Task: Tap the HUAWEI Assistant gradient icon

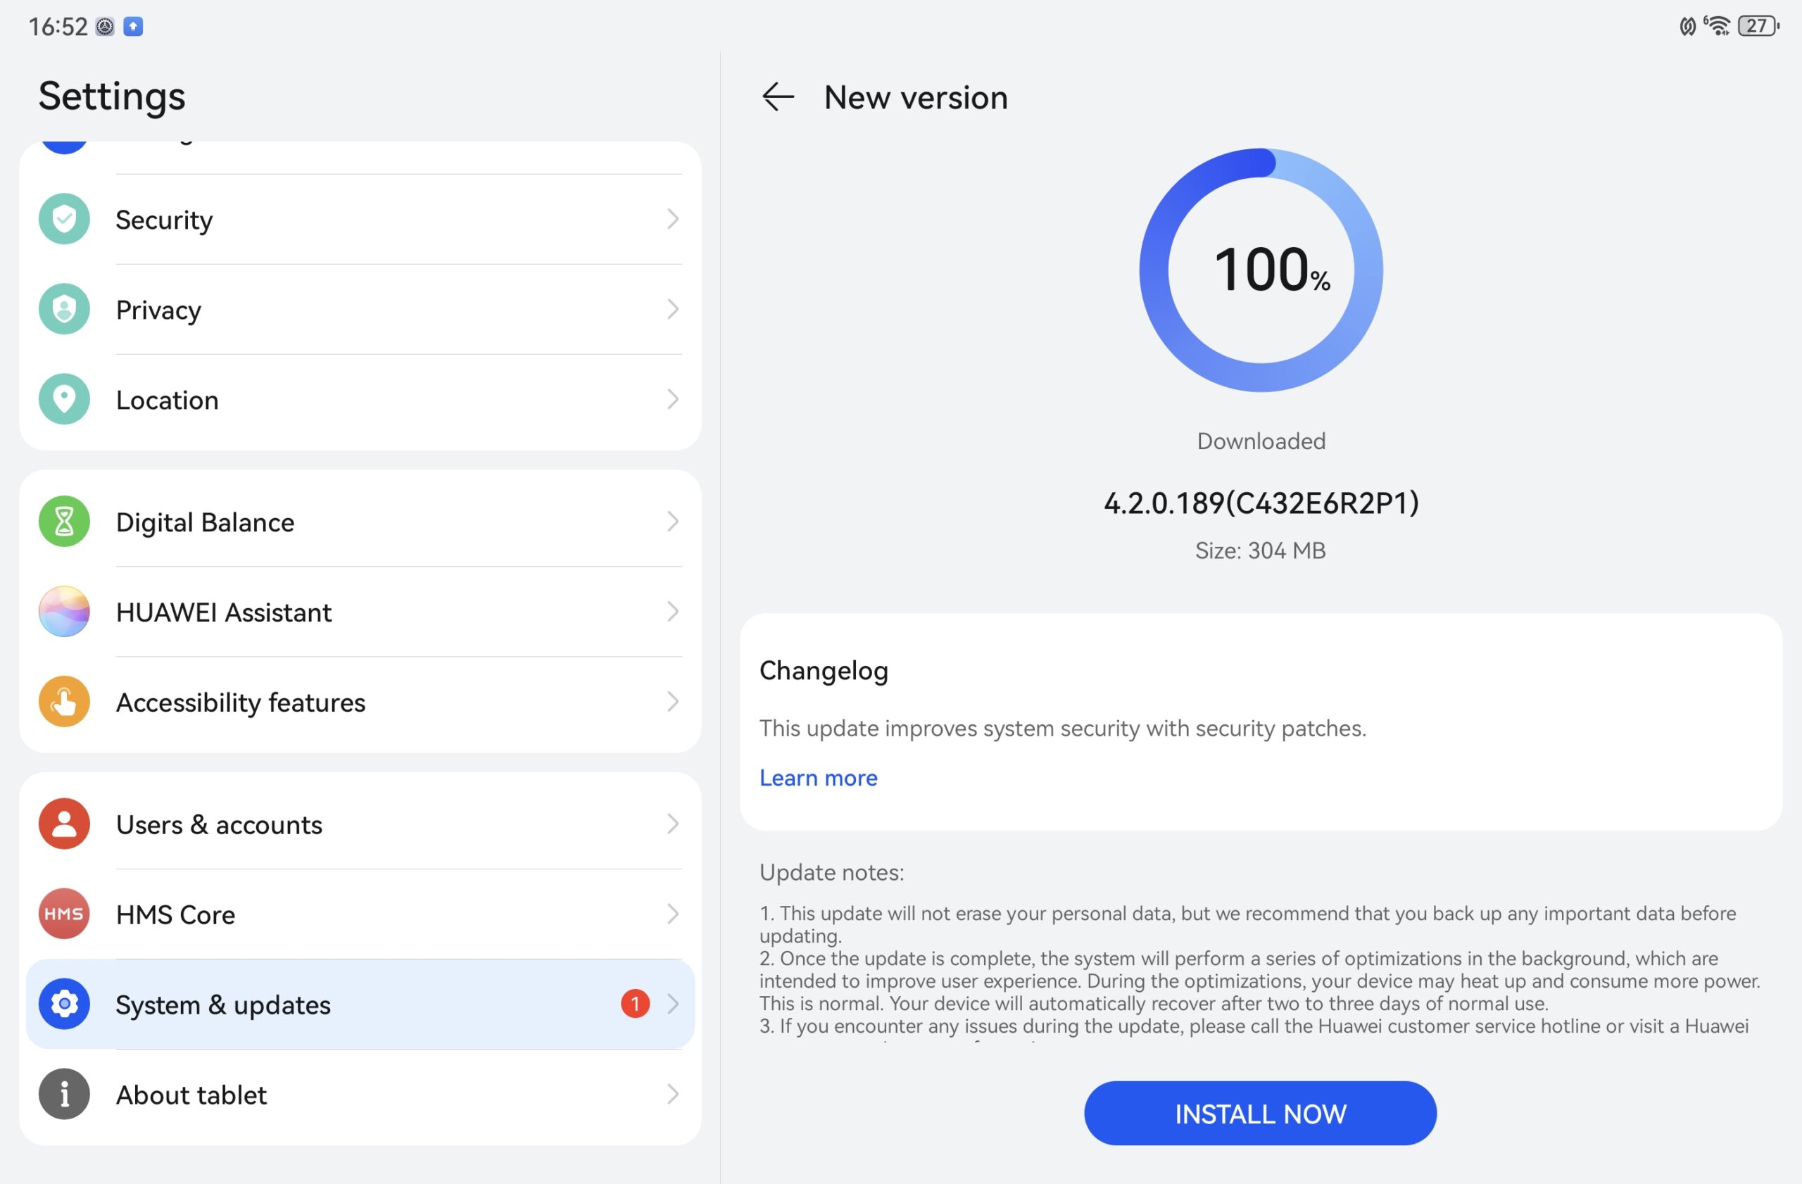Action: [64, 612]
